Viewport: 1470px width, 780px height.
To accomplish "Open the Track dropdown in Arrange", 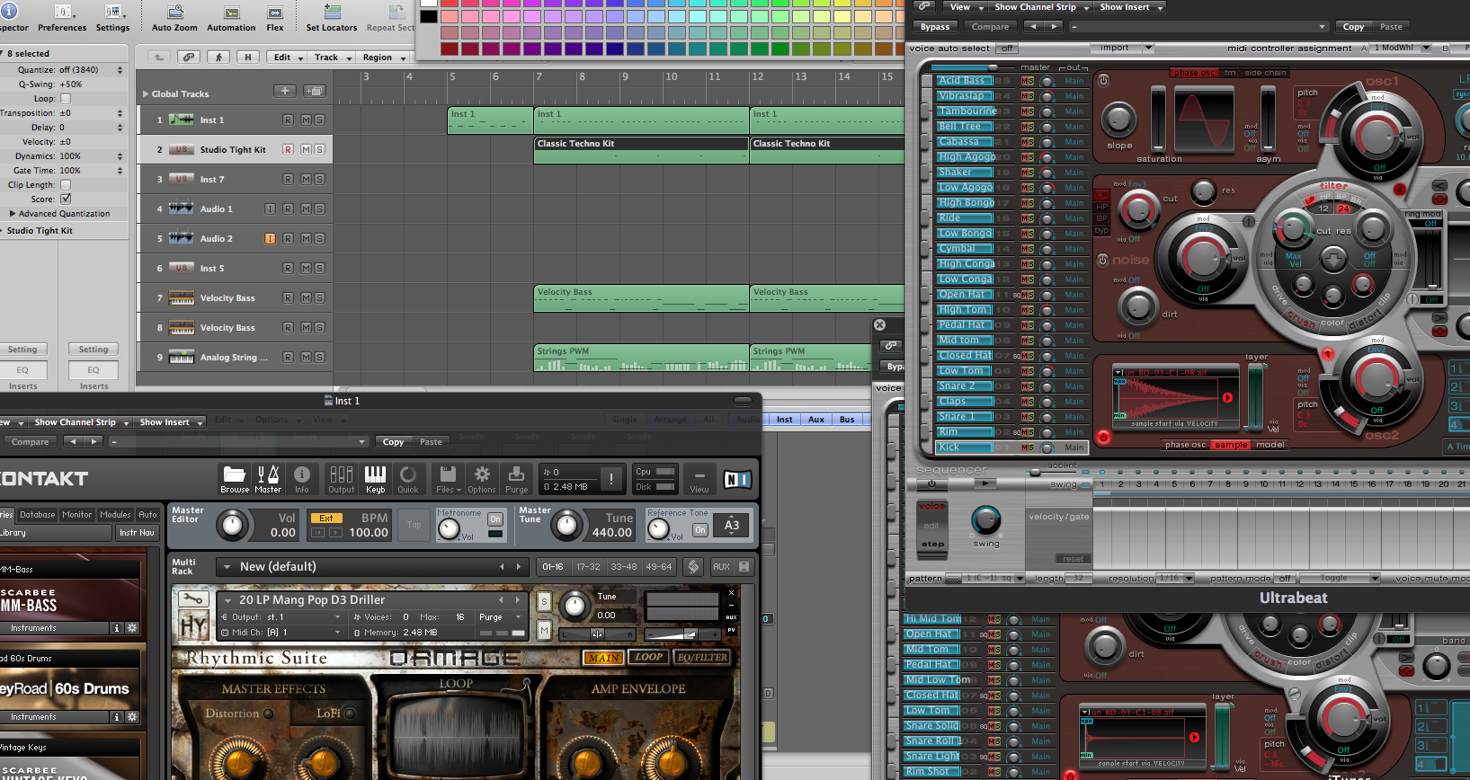I will tap(331, 57).
